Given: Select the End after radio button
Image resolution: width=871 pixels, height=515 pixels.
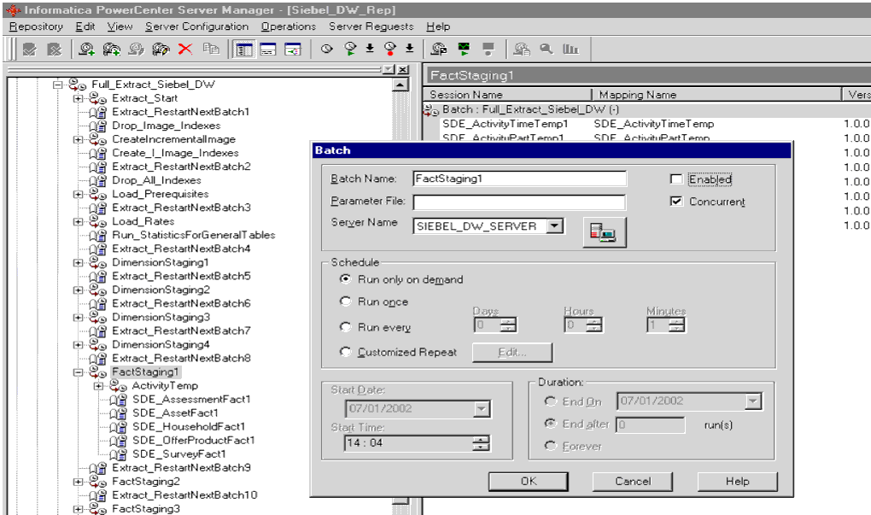Looking at the screenshot, I should (x=551, y=424).
